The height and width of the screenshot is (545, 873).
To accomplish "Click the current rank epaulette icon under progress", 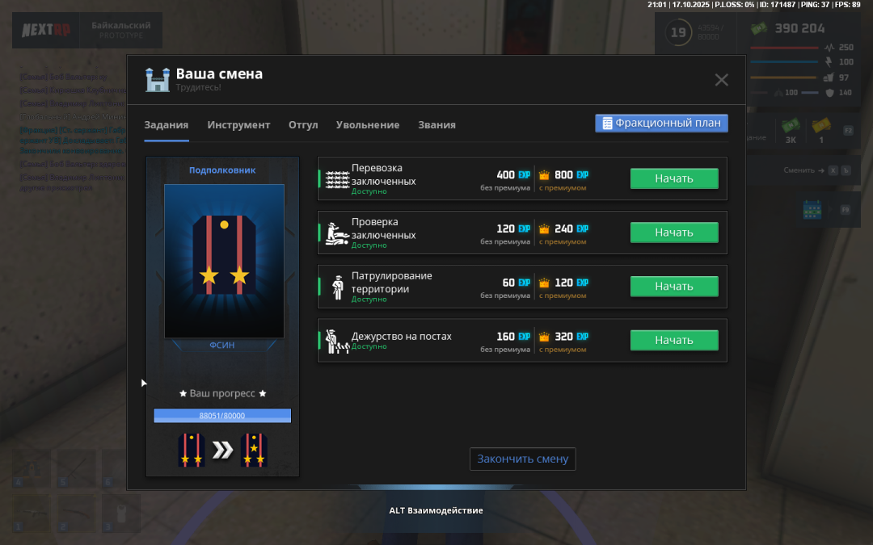I will coord(192,451).
